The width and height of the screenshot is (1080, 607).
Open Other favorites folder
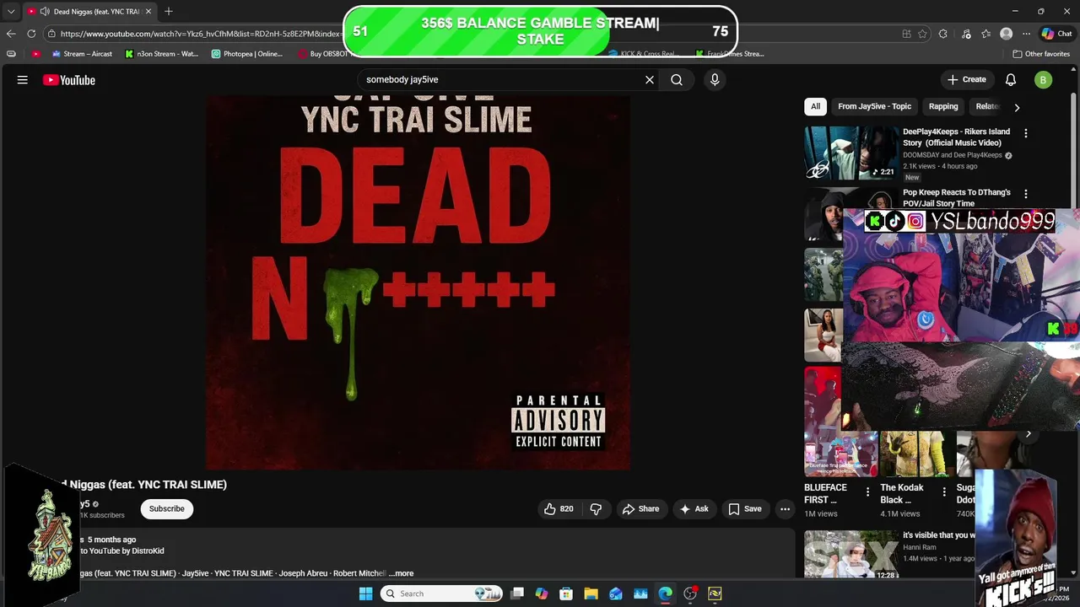(1041, 53)
